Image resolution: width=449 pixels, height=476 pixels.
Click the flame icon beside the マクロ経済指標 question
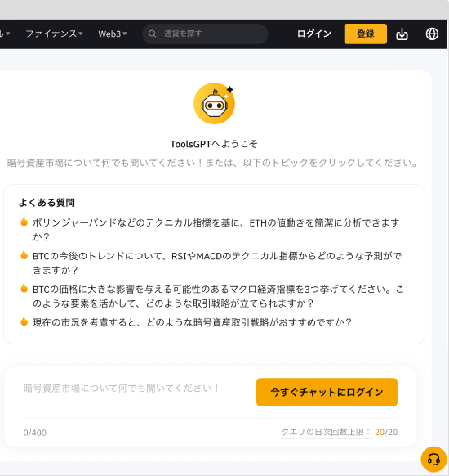point(24,289)
